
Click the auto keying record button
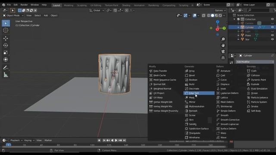pyautogui.click(x=99, y=140)
